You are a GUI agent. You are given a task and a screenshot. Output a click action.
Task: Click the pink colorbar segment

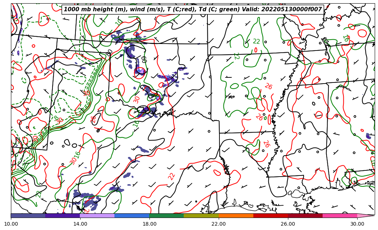click(340, 215)
